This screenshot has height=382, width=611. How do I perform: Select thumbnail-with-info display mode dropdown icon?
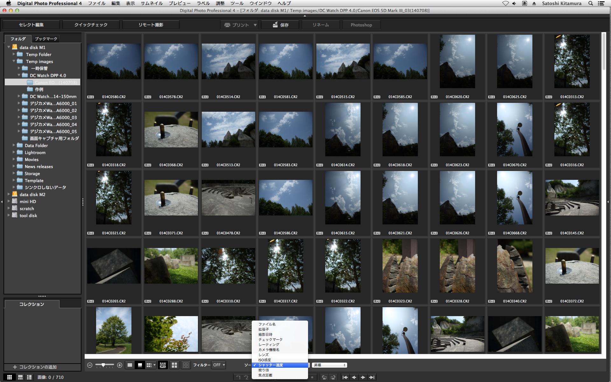point(151,365)
